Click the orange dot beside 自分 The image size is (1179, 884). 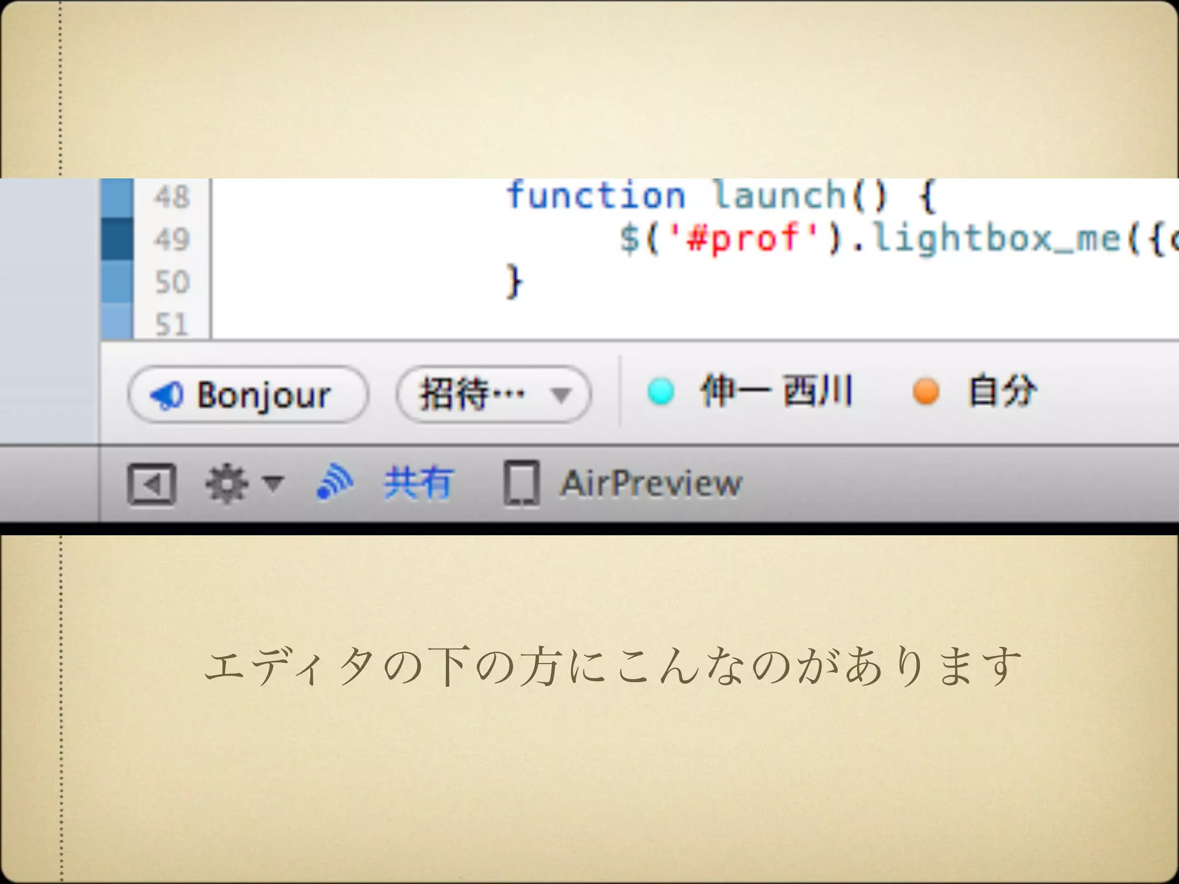coord(926,391)
